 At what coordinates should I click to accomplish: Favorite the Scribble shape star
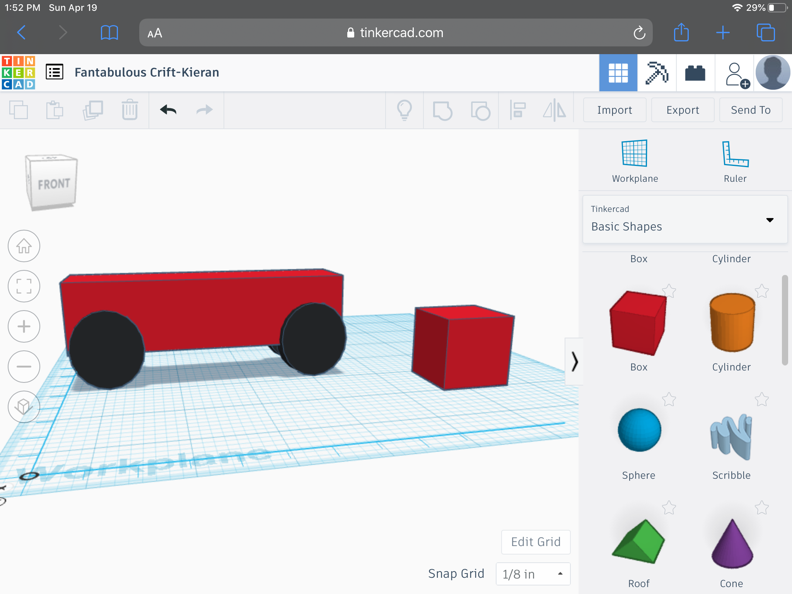point(761,399)
